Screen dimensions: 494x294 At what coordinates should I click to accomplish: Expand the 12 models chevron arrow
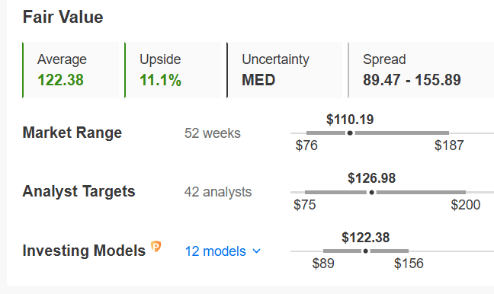[x=257, y=251]
